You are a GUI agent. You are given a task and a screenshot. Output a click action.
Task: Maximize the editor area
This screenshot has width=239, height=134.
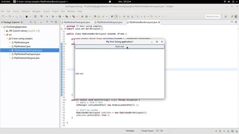click(x=236, y=22)
